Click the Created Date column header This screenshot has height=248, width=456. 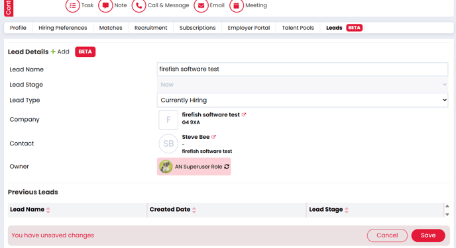click(x=227, y=210)
